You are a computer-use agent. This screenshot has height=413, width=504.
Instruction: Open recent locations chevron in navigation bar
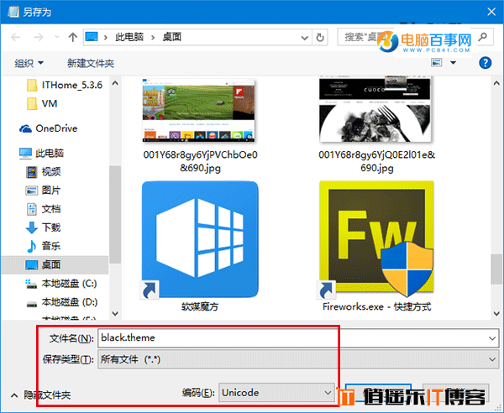point(57,37)
